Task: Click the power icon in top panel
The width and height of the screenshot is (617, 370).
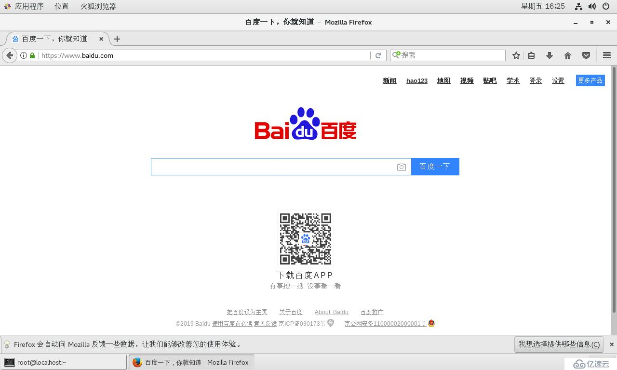Action: tap(606, 6)
